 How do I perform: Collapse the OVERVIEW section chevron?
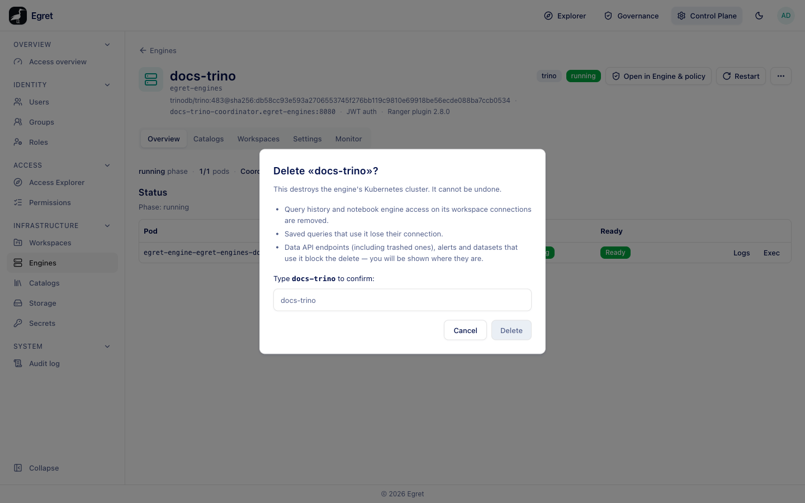(x=107, y=45)
